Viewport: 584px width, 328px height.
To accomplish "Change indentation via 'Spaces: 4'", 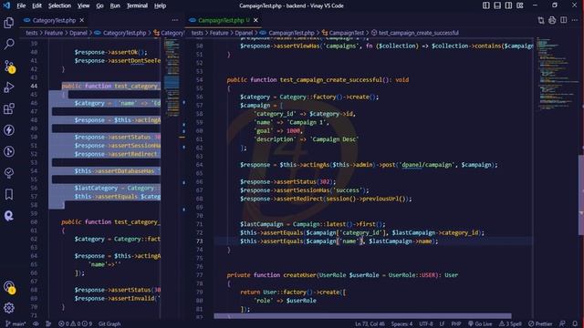I will [x=401, y=324].
